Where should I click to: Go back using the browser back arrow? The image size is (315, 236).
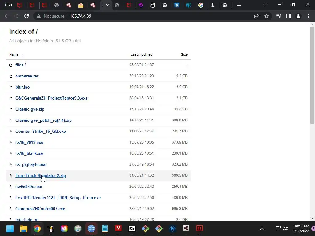point(7,16)
